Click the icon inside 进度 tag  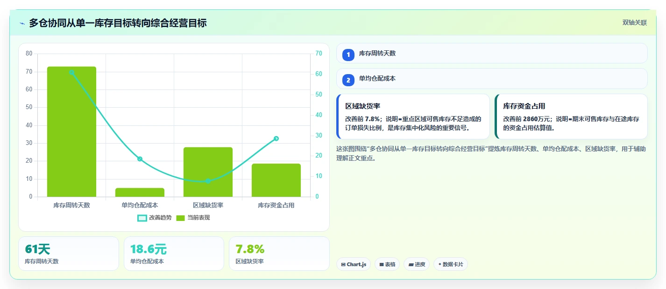tap(411, 264)
